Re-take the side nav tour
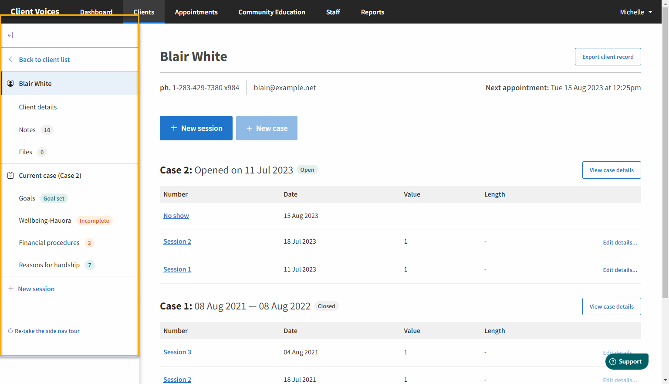The width and height of the screenshot is (669, 384). click(x=47, y=331)
